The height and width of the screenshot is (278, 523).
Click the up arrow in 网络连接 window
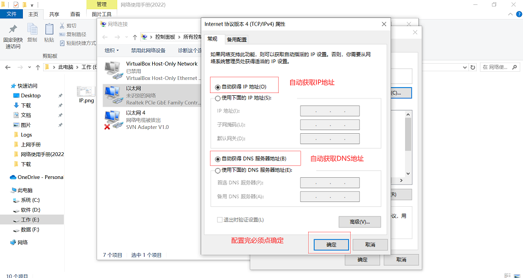135,37
